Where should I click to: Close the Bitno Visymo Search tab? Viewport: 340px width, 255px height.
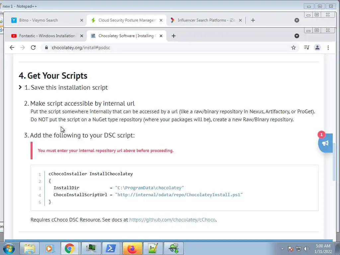pos(82,20)
